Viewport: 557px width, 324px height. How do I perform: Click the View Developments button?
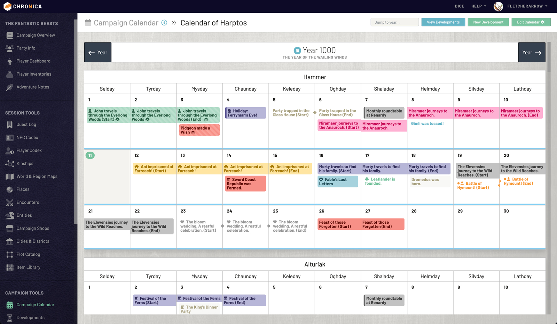point(443,22)
